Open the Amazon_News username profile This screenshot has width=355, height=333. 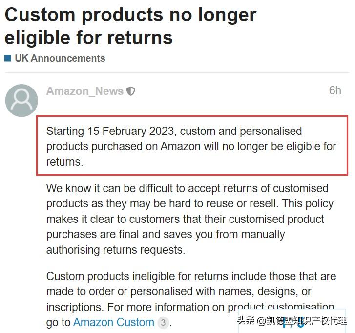(84, 91)
